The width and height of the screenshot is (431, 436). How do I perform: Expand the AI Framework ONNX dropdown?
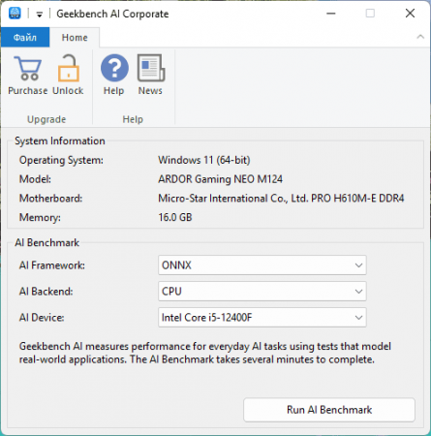point(262,265)
